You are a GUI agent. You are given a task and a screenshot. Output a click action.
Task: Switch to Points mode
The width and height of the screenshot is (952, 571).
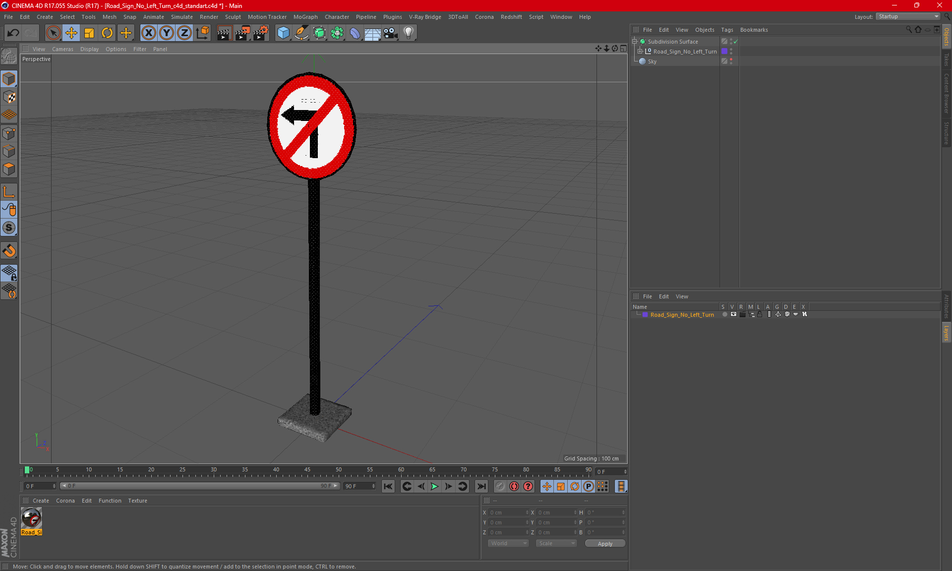9,133
